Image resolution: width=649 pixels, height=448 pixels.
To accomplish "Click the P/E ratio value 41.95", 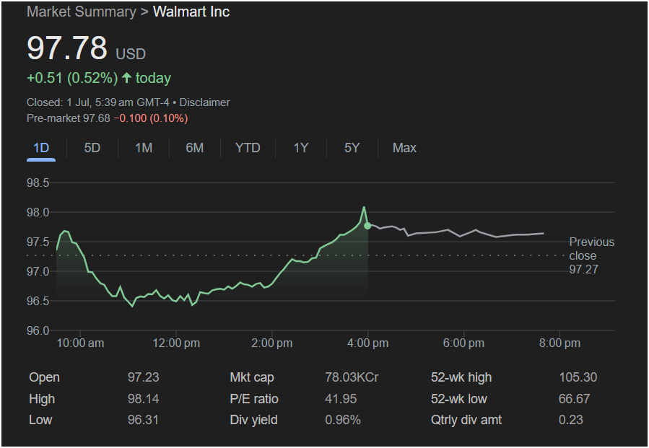I will coord(341,399).
